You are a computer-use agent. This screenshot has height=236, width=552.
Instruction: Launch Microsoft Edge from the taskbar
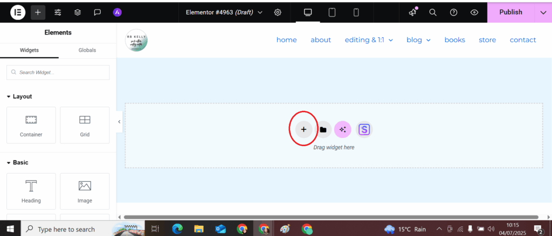coord(177,229)
